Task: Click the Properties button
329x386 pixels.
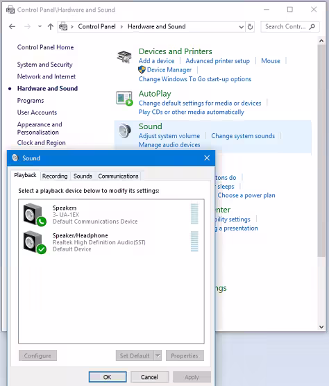Action: [185, 355]
